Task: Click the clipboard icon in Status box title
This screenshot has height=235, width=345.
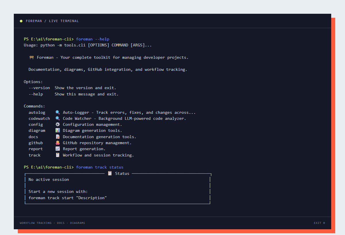Action: pyautogui.click(x=110, y=173)
